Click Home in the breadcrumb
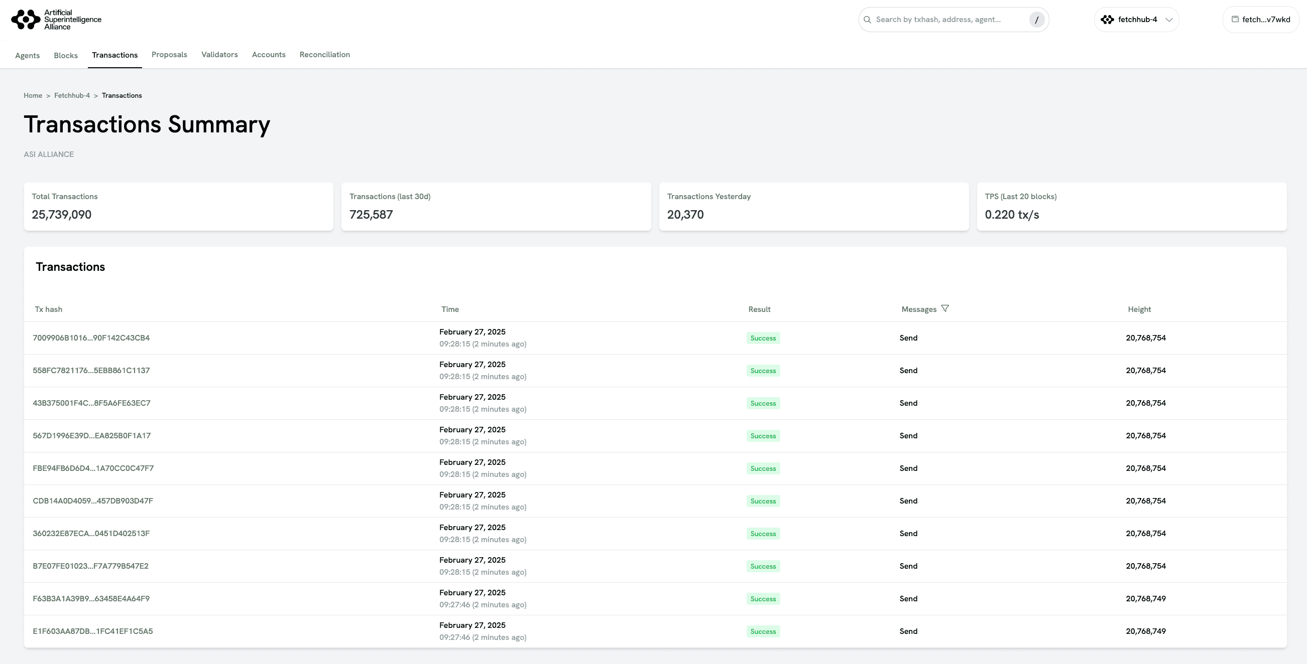This screenshot has width=1307, height=664. 33,95
